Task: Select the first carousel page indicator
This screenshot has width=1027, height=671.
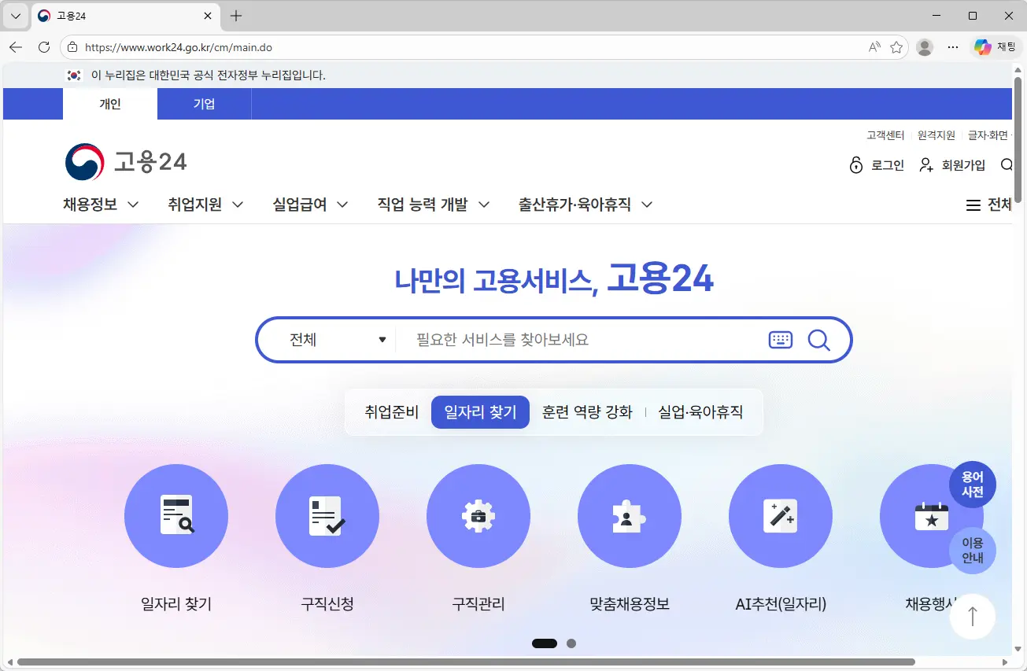Action: tap(545, 643)
